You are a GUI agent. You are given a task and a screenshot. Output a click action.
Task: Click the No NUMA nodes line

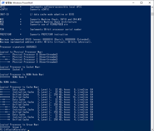(9, 82)
